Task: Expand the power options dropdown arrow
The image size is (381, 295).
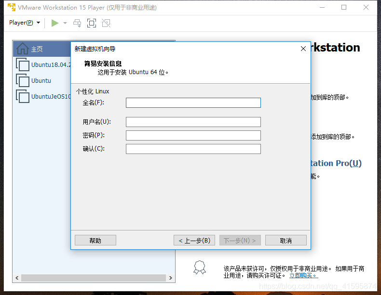Action: (65, 23)
